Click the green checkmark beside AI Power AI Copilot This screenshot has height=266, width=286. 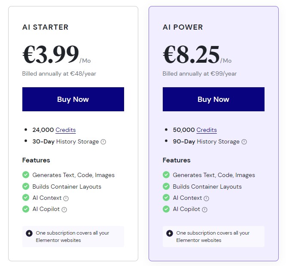(x=166, y=209)
